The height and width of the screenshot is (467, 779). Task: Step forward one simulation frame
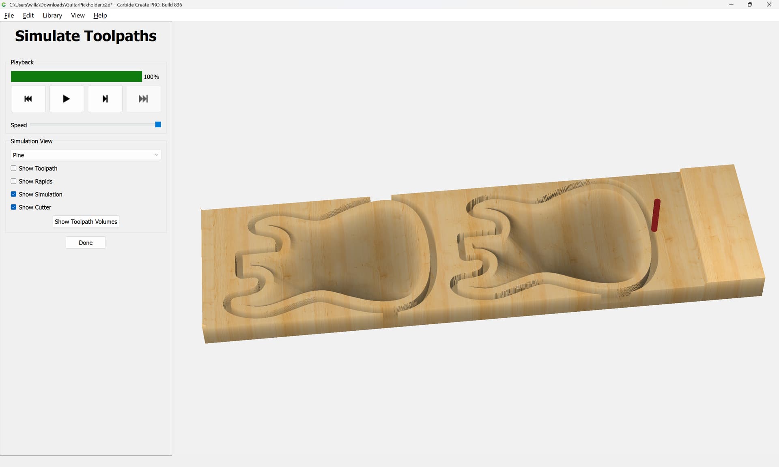(x=105, y=99)
